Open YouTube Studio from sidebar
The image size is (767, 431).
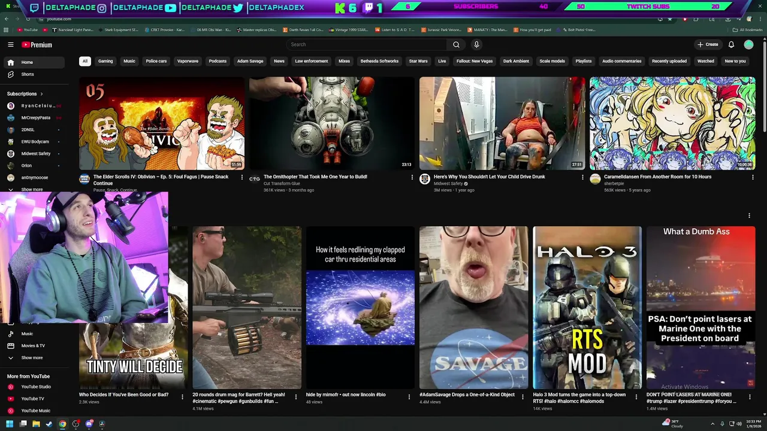click(x=34, y=387)
